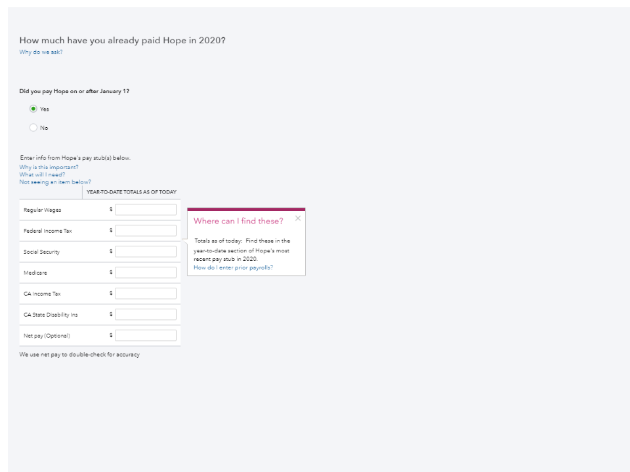The image size is (630, 472).
Task: Open the 'What will I need?' link
Action: coord(42,175)
